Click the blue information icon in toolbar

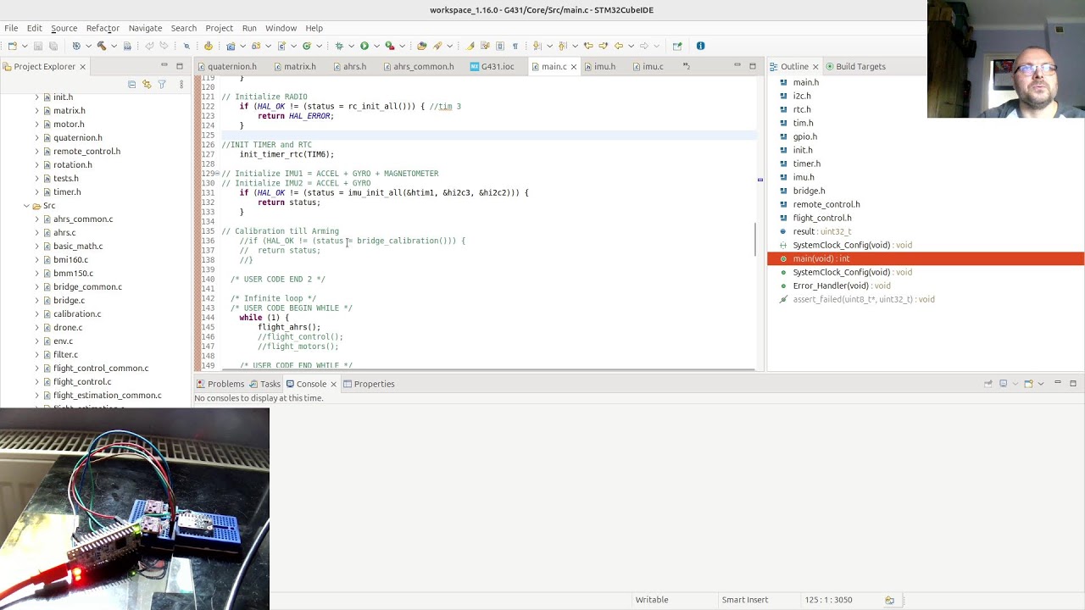point(700,46)
